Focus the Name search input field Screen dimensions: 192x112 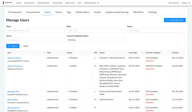tap(35, 30)
